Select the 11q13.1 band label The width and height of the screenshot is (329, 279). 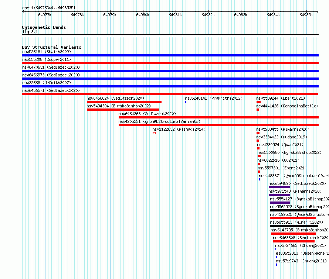(x=30, y=32)
